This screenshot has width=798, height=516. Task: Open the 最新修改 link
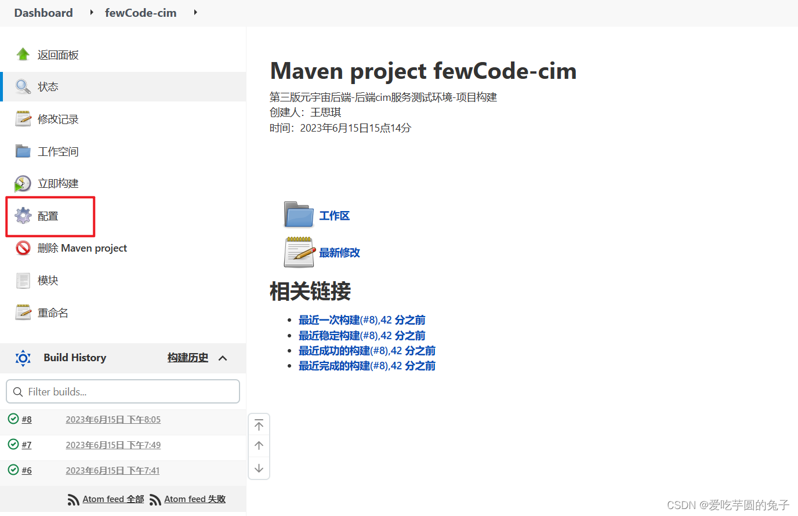click(x=340, y=253)
